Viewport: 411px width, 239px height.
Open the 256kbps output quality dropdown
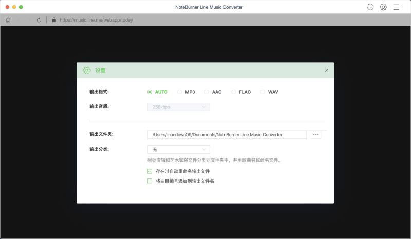[x=178, y=107]
